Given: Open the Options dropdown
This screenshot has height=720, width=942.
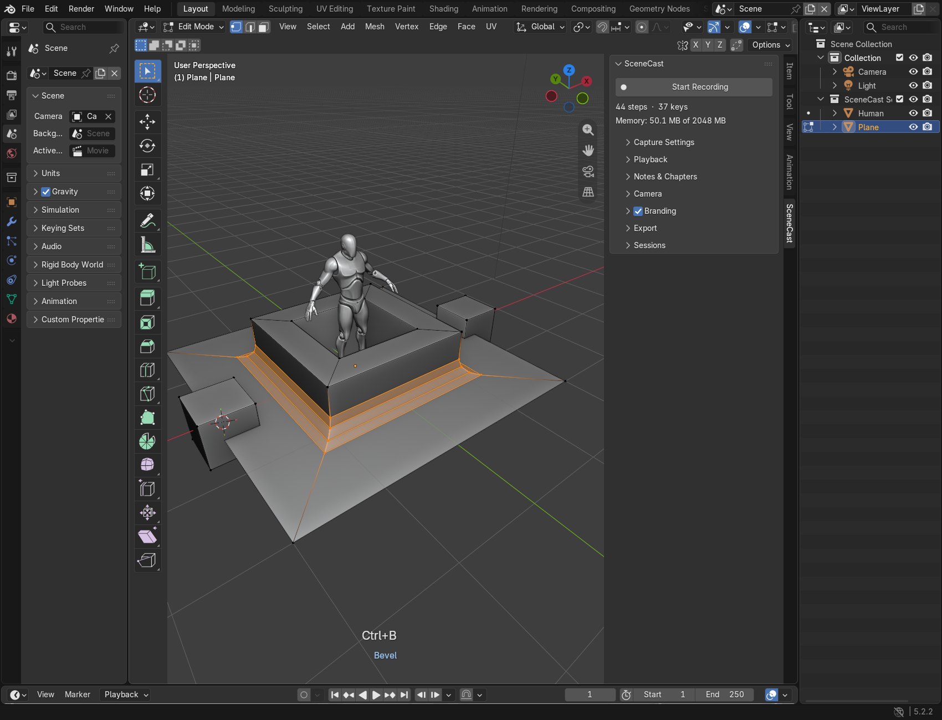Looking at the screenshot, I should pos(771,45).
